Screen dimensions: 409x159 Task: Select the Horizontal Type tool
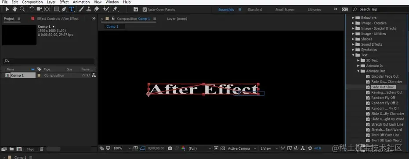[x=72, y=9]
